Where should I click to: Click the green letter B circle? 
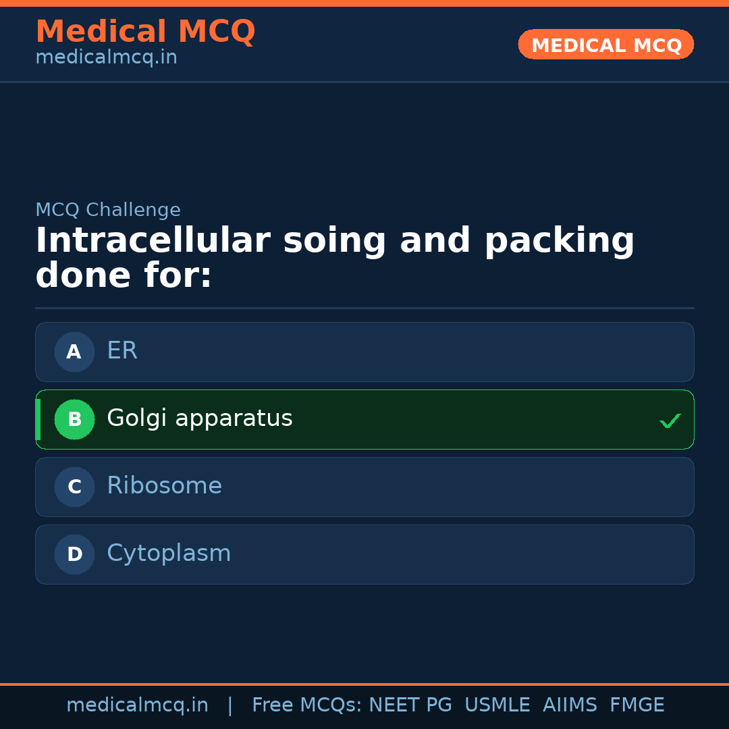coord(74,419)
